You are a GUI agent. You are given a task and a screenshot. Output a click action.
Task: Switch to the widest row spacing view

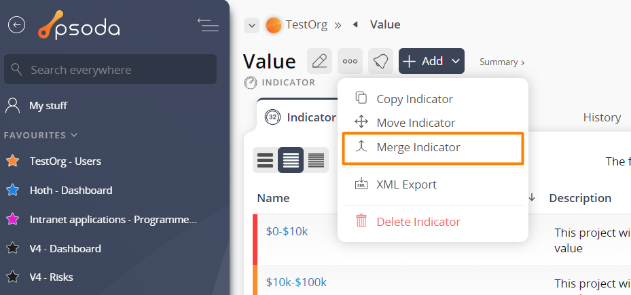point(265,160)
